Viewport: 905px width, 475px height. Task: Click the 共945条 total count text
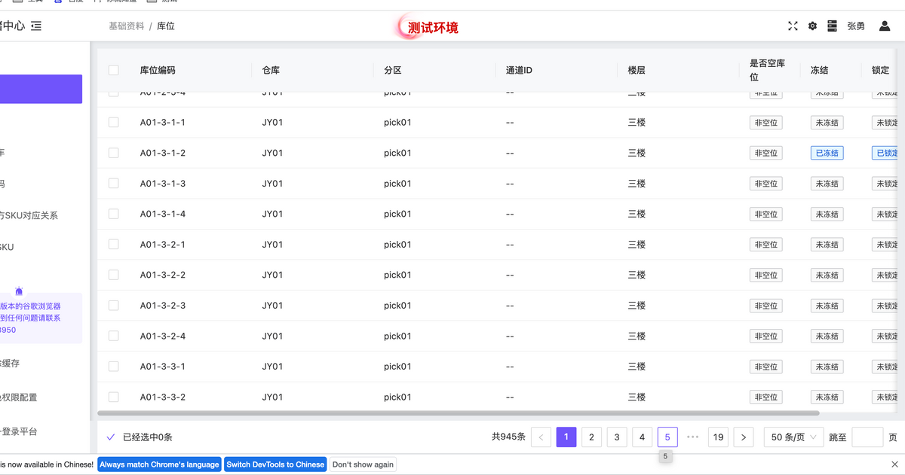(x=508, y=437)
